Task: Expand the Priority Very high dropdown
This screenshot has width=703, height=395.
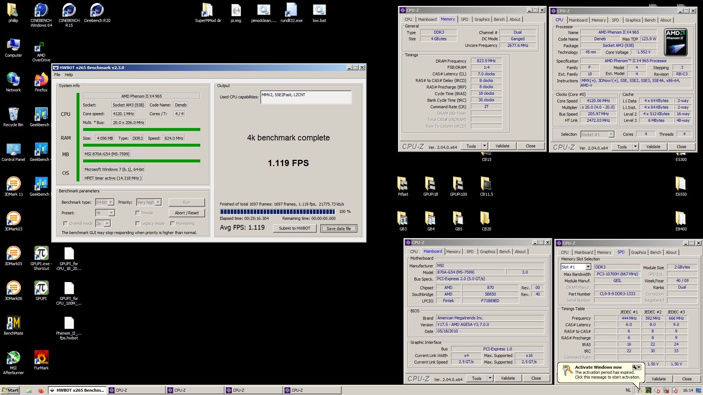Action: tap(158, 202)
